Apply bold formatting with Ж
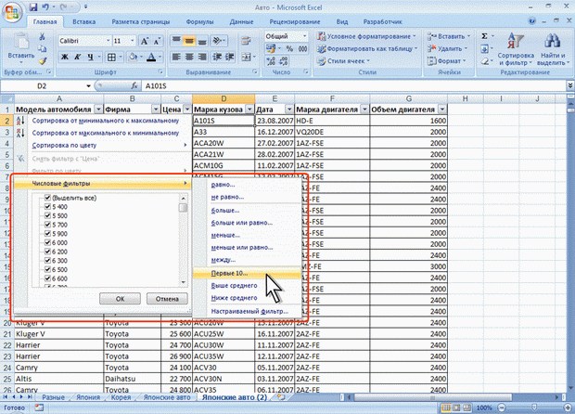Viewport: 575px width, 414px height. pos(65,57)
